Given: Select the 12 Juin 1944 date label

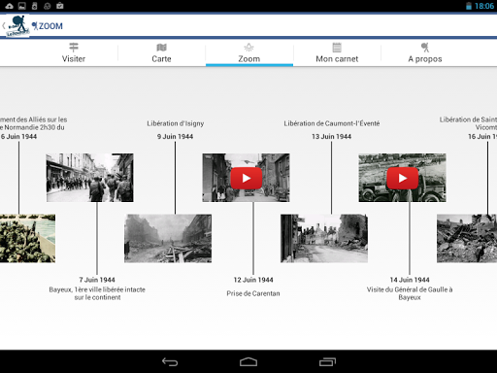Looking at the screenshot, I should coord(253,280).
